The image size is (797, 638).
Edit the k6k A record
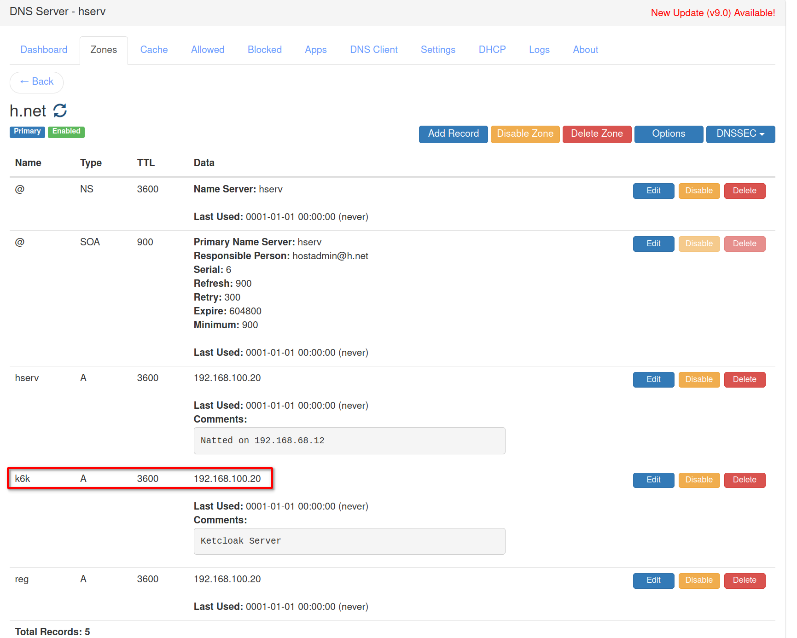coord(653,480)
